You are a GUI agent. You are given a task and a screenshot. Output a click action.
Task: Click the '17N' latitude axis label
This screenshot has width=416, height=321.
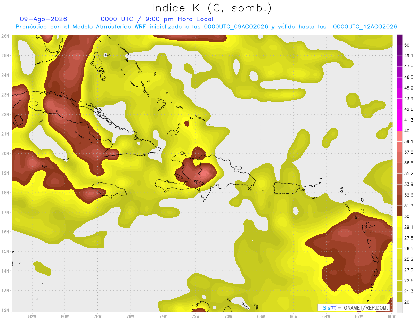click(5, 212)
